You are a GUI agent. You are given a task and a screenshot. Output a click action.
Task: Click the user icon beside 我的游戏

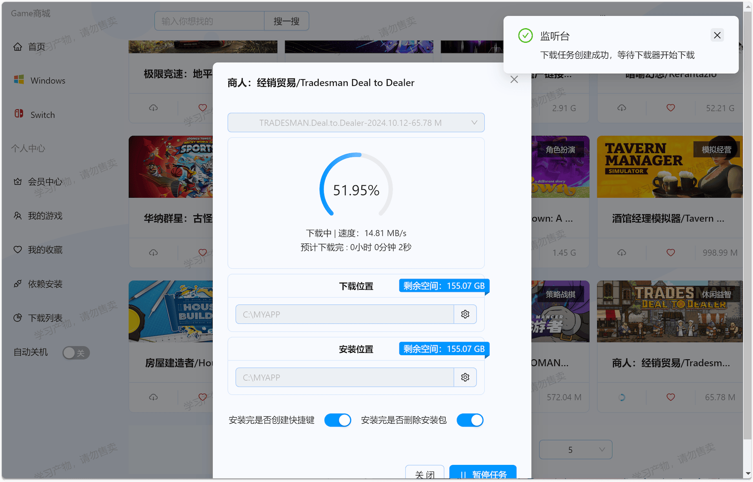(18, 216)
